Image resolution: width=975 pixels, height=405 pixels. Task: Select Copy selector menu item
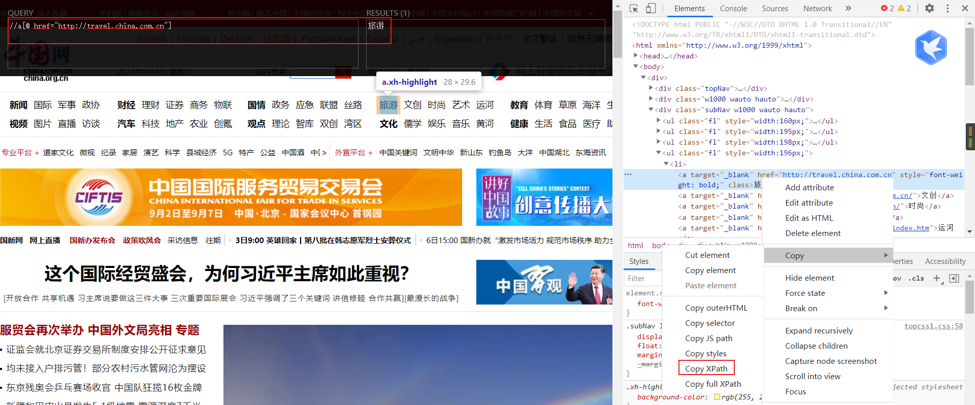click(x=710, y=323)
